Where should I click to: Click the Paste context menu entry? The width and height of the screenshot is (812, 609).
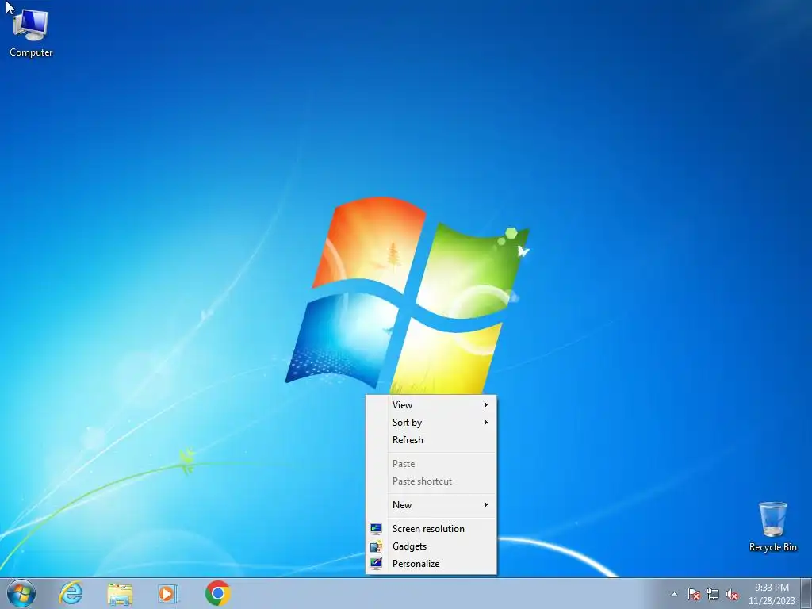pos(431,464)
